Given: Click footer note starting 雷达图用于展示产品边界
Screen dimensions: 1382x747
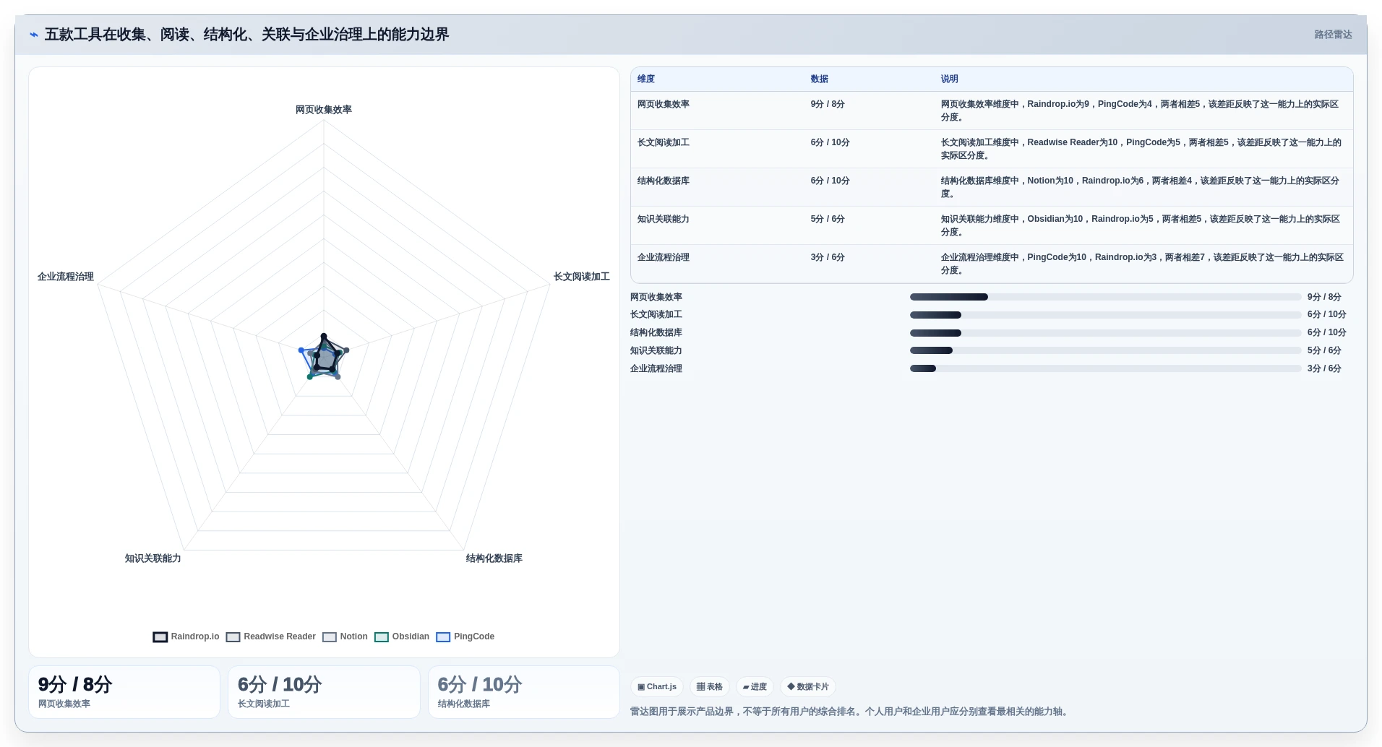Looking at the screenshot, I should tap(850, 712).
